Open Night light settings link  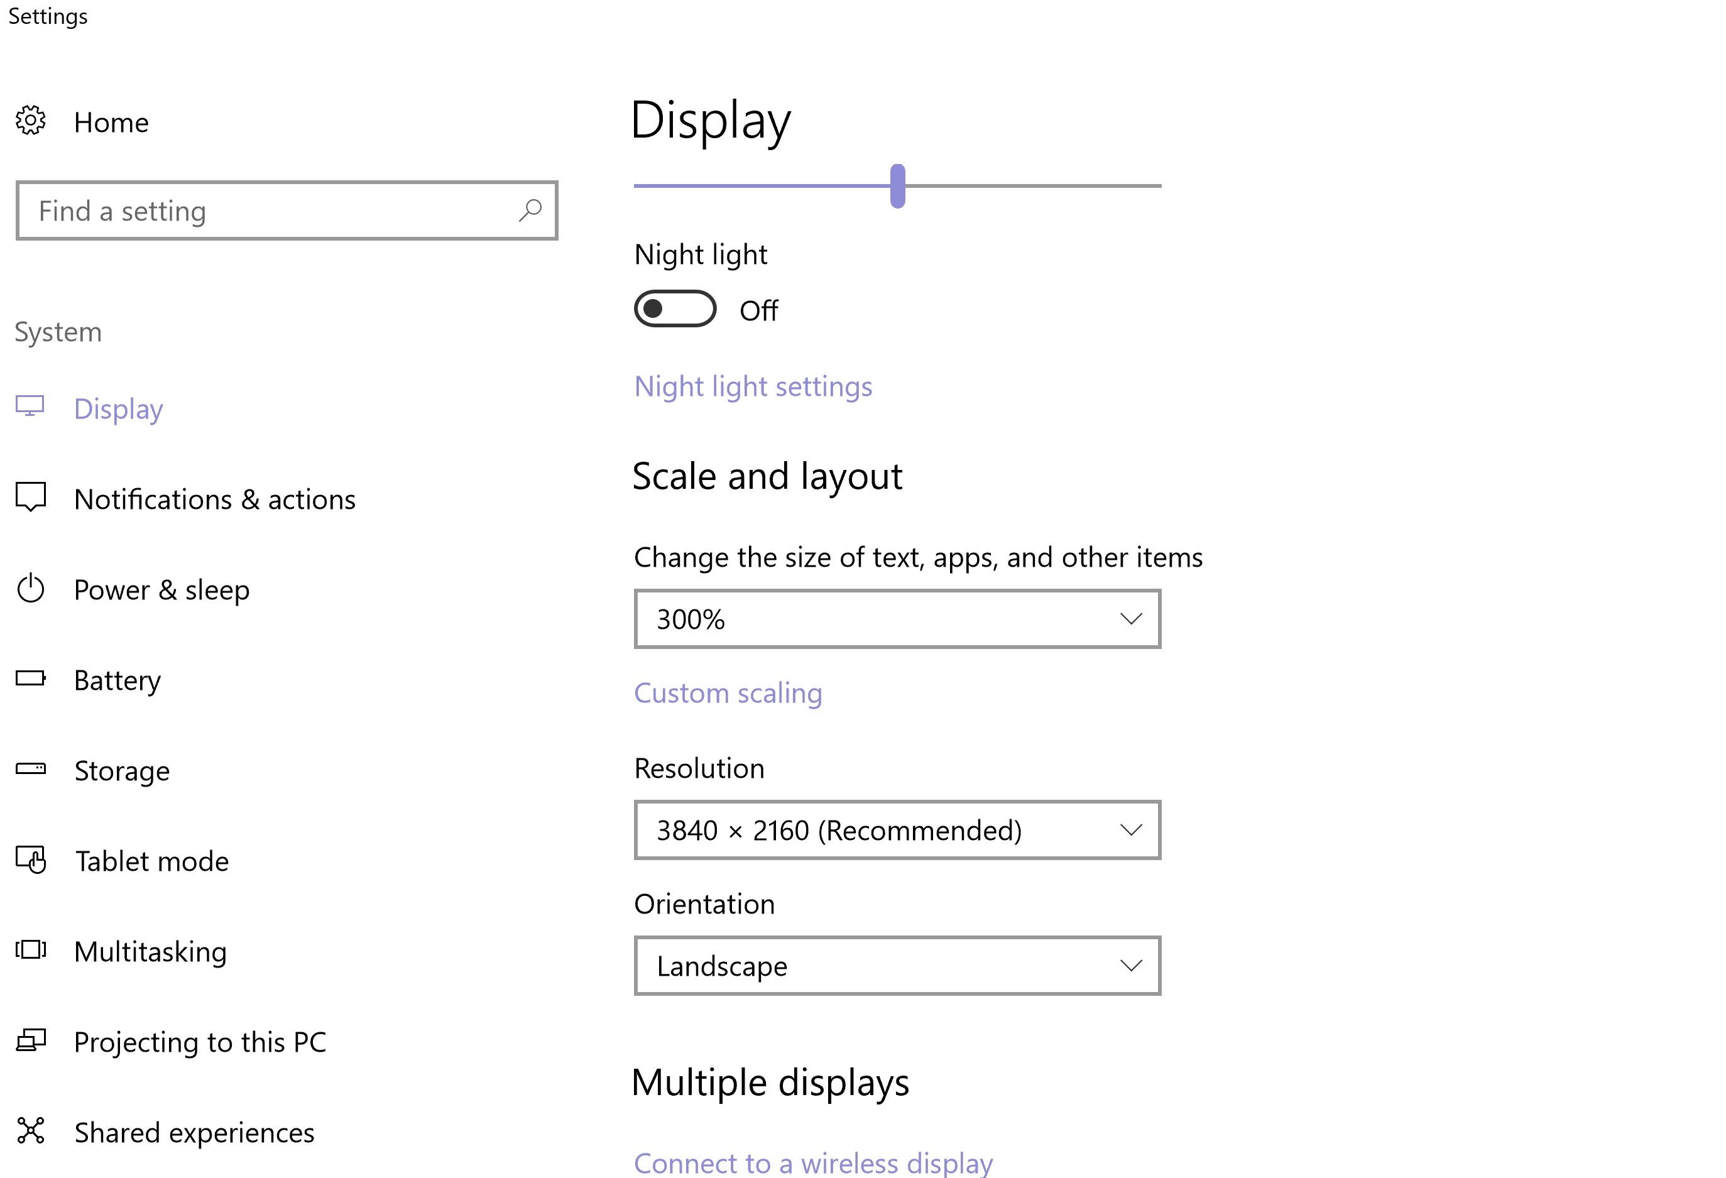753,387
